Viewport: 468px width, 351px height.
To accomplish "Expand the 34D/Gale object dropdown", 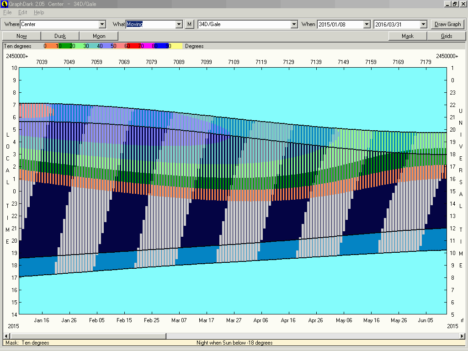I will coord(294,24).
